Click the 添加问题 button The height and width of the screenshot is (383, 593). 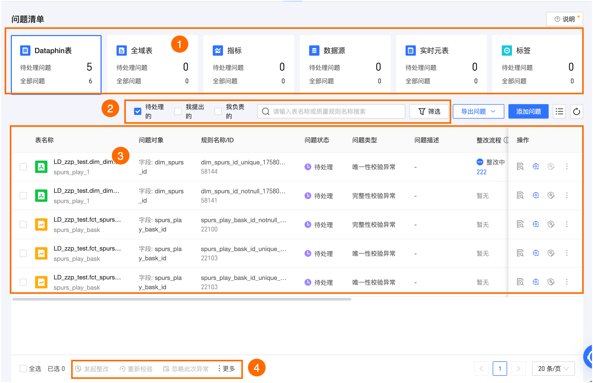tap(528, 111)
